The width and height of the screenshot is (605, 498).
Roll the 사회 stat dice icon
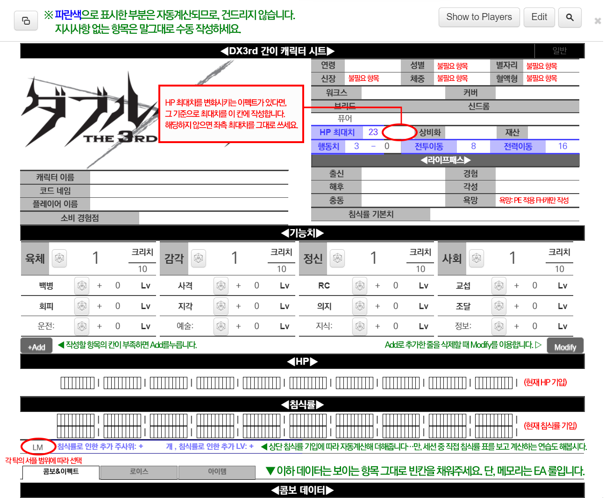[476, 258]
